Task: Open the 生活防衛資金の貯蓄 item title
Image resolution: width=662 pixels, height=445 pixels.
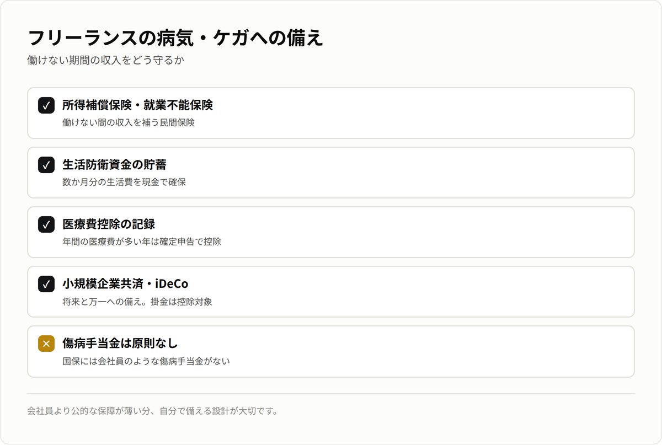Action: coord(114,164)
